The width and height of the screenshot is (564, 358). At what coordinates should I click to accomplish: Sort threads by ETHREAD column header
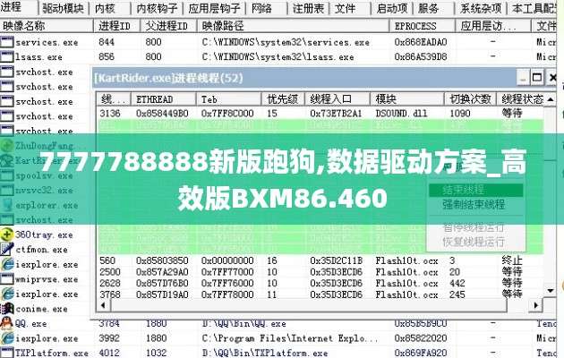point(164,99)
